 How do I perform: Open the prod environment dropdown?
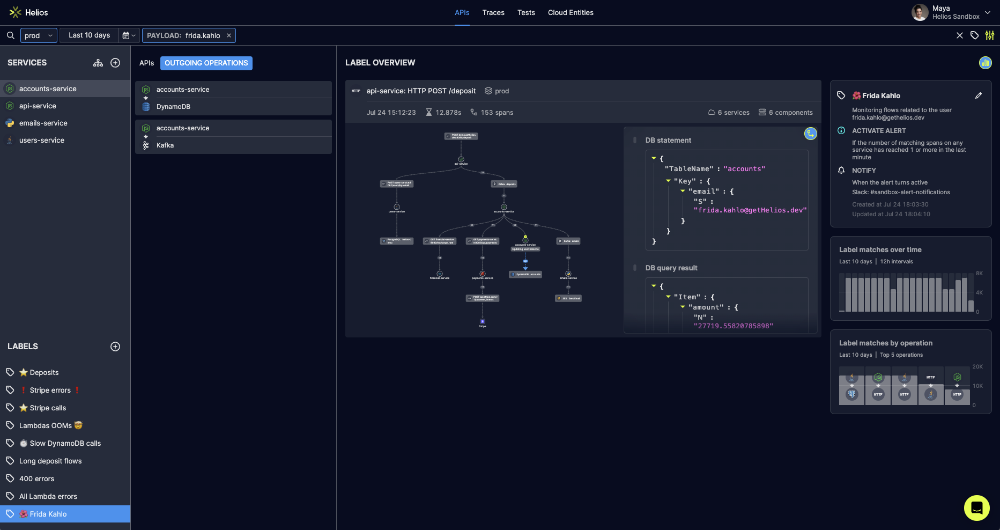[x=39, y=35]
